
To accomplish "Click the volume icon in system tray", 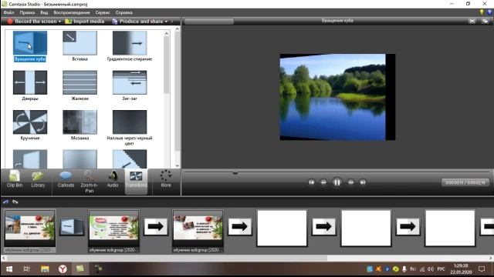I will (x=431, y=269).
